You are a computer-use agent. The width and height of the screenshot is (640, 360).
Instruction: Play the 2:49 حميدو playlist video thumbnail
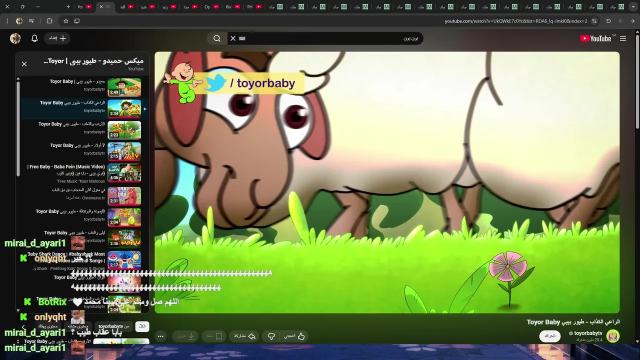[124, 87]
